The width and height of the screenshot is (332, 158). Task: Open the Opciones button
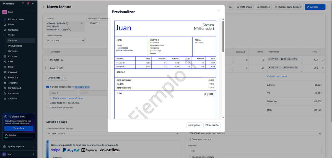point(263,7)
